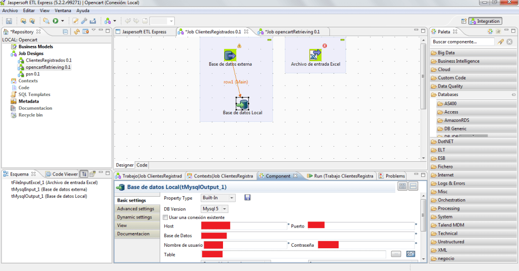Open Advanced settings in component panel
Viewport: 519px width, 271px height.
pos(135,209)
